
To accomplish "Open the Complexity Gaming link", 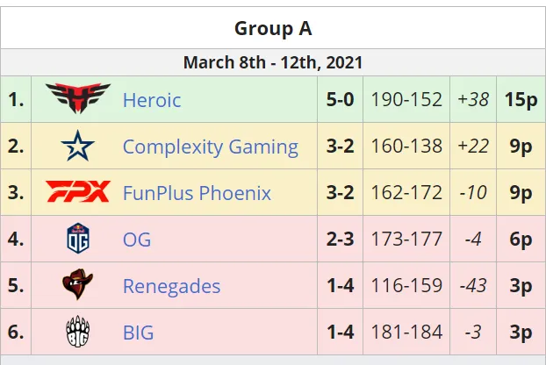I will (x=211, y=147).
